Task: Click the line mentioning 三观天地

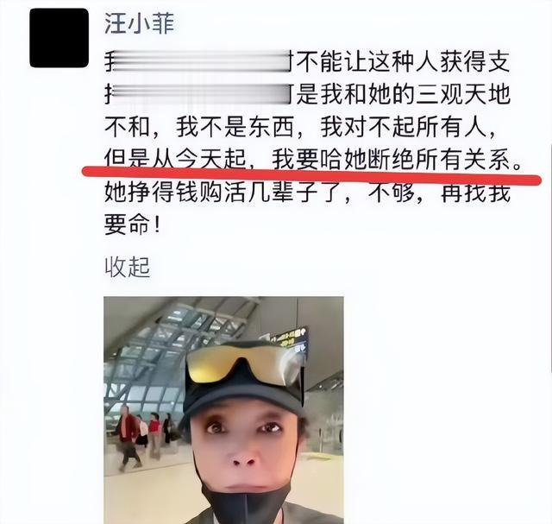Action: [x=307, y=94]
